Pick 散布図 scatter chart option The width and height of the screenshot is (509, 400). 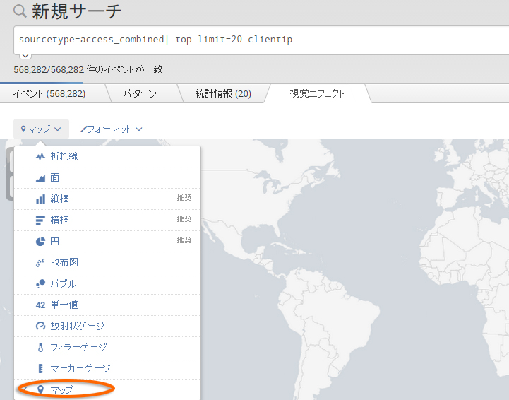point(107,263)
